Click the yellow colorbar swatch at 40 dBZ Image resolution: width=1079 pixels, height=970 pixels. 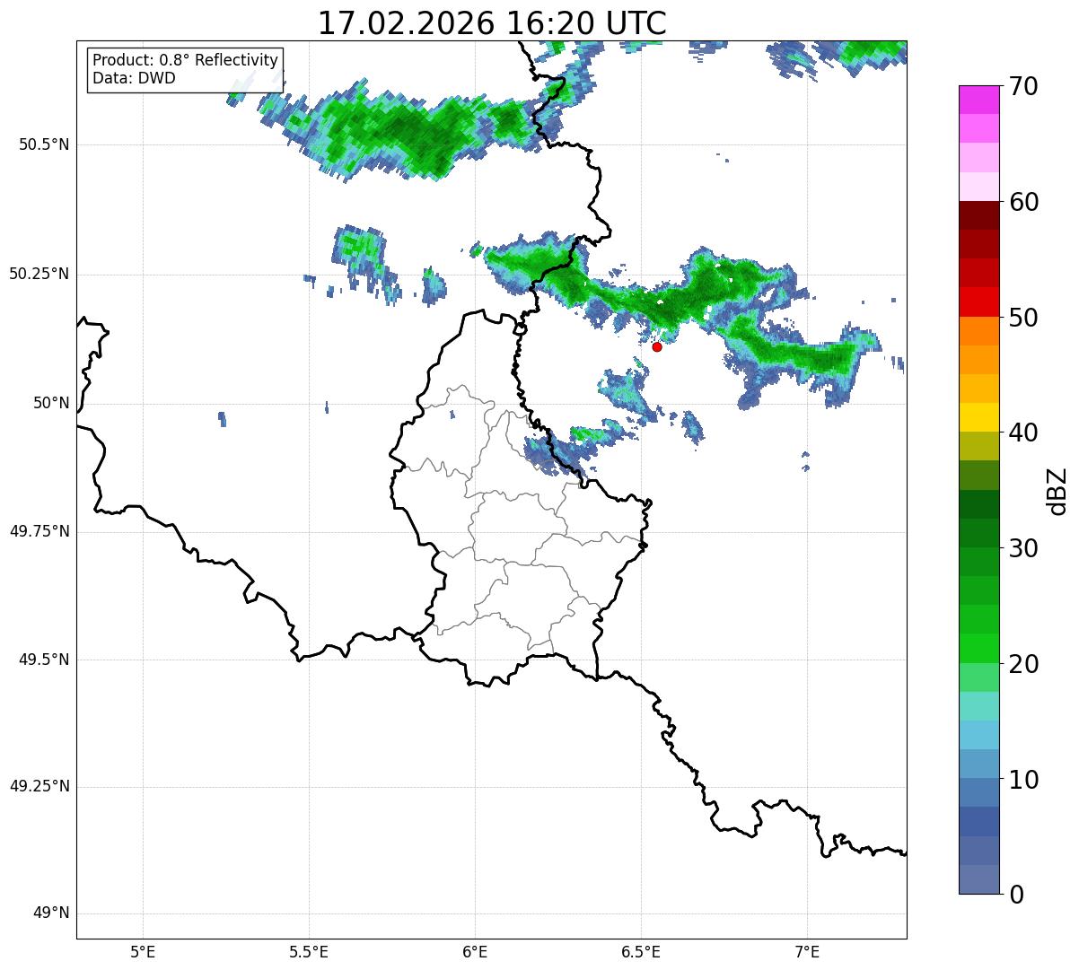tap(978, 417)
